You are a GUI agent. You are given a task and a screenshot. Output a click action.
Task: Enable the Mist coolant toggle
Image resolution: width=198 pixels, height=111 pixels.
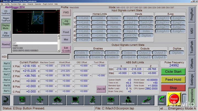click(x=66, y=40)
